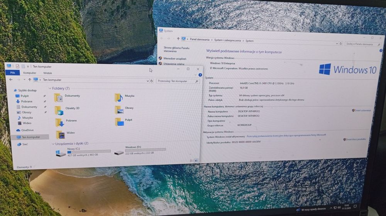Open the Widok ribbon tab

(47, 73)
